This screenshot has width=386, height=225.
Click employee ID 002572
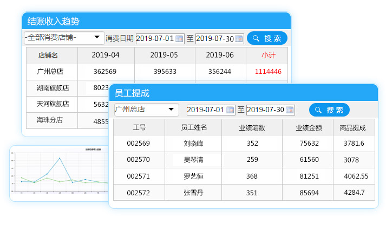tap(138, 193)
